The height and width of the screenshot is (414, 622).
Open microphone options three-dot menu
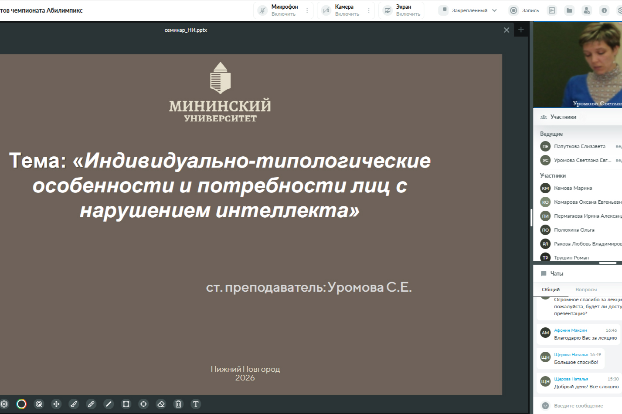307,10
